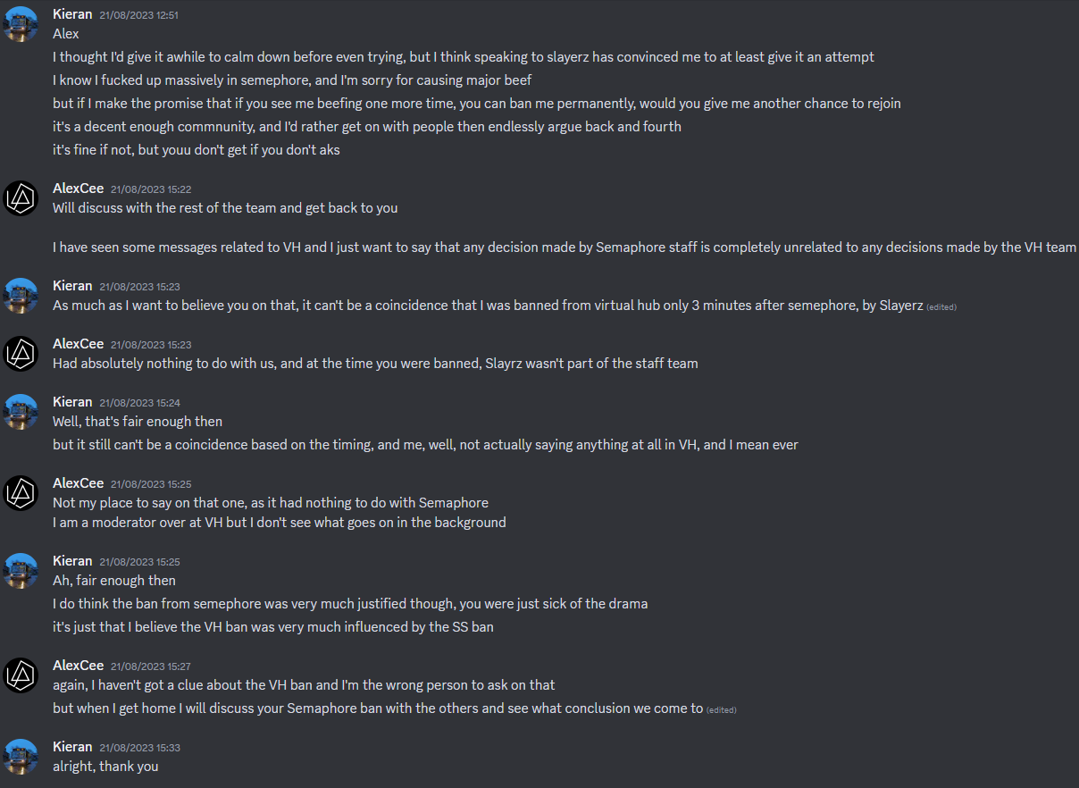Screen dimensions: 1079x788
Task: Click the "(edited)" label after "by Slayerz"
Action: pos(941,307)
